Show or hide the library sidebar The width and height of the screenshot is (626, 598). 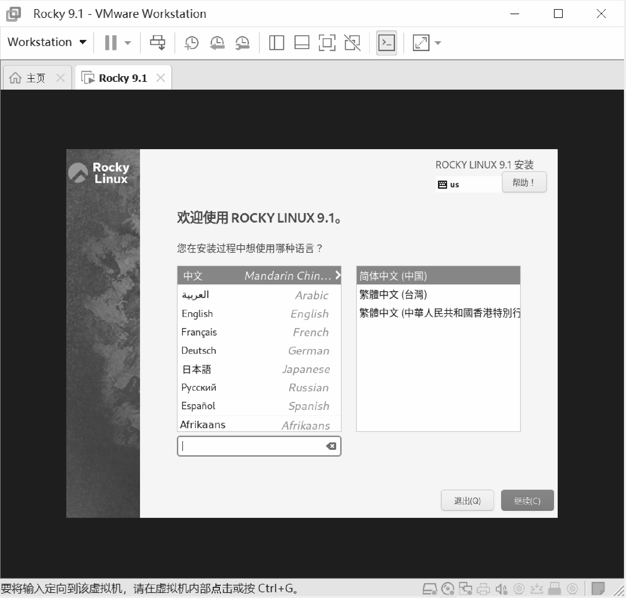point(276,43)
